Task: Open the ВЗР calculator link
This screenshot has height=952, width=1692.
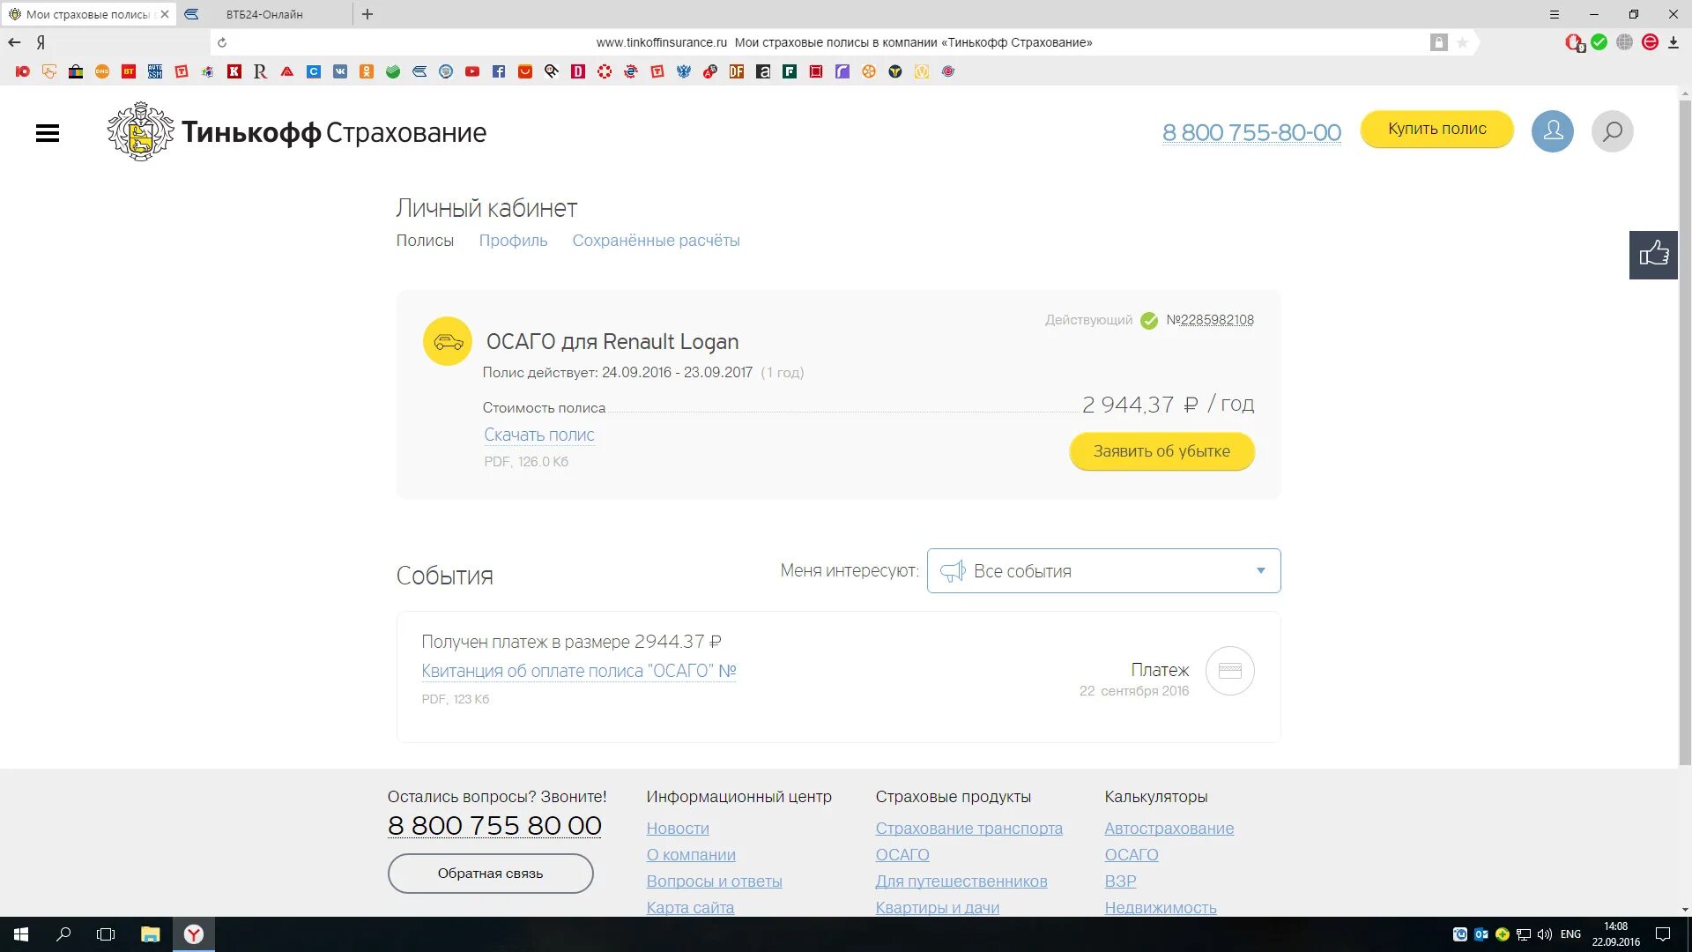Action: click(1120, 881)
